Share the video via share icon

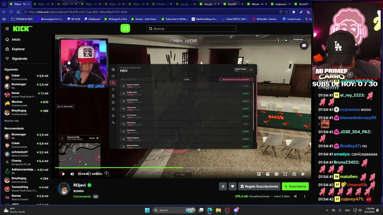pyautogui.click(x=295, y=196)
